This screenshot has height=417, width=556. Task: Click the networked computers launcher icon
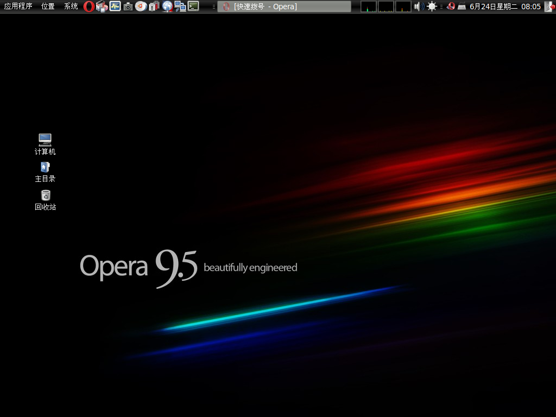[180, 7]
